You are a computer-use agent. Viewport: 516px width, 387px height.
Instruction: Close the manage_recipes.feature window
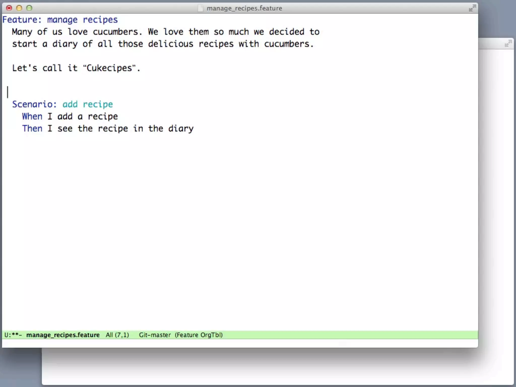pyautogui.click(x=9, y=8)
